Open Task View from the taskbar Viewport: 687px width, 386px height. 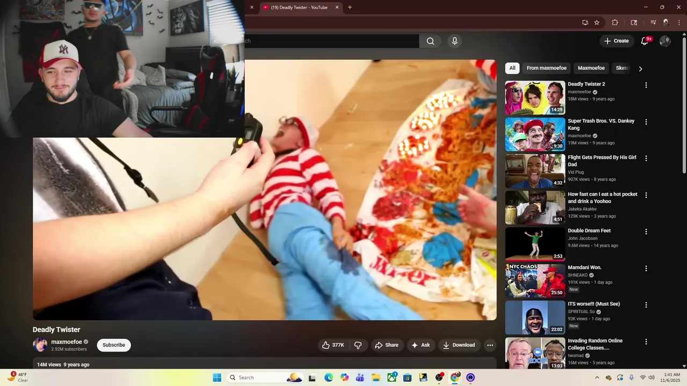(x=312, y=377)
